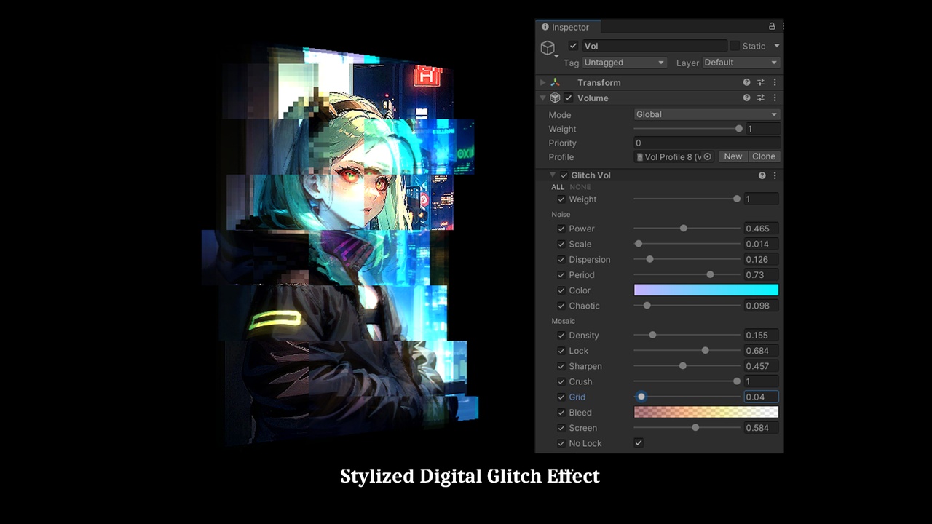Disable the Volume component checkbox
The width and height of the screenshot is (932, 524).
click(x=569, y=98)
